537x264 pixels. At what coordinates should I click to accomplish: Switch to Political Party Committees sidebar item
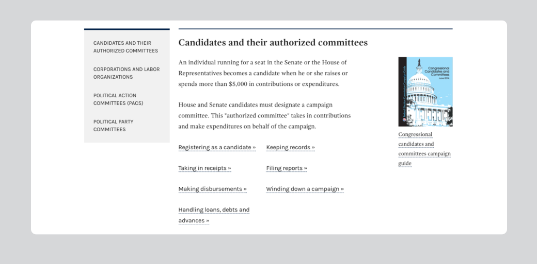tap(113, 126)
